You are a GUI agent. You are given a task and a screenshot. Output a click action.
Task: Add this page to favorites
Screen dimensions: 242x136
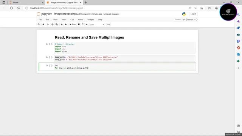tap(202, 8)
